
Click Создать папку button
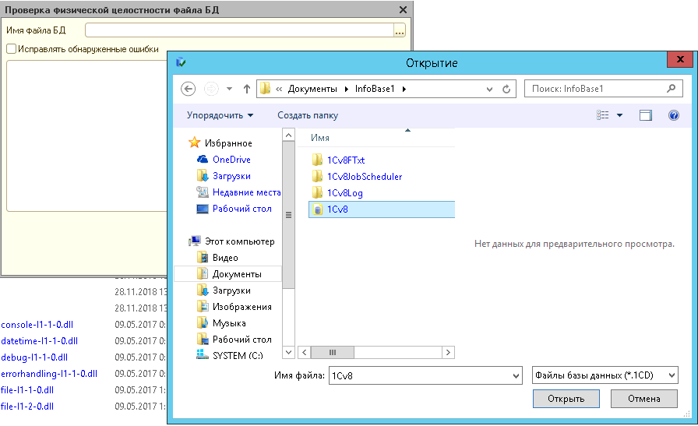tap(308, 115)
